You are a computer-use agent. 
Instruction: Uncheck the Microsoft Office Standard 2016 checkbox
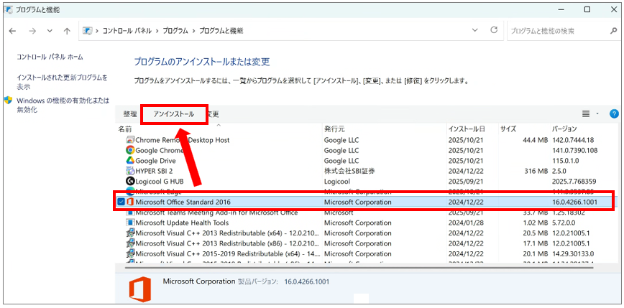click(x=120, y=202)
